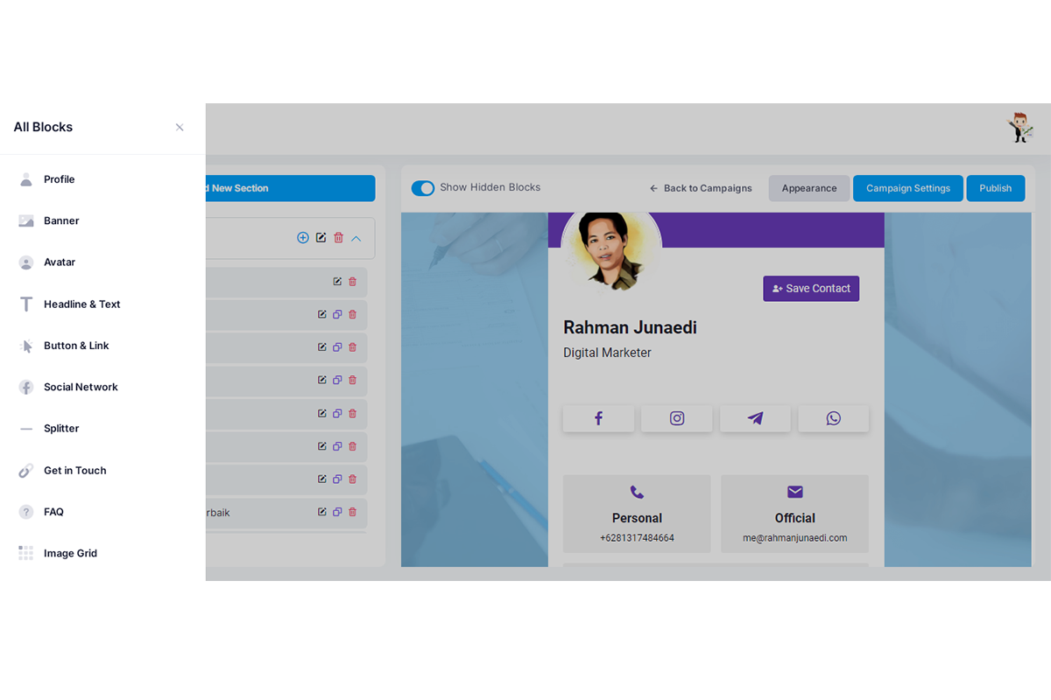Close the All Blocks panel

tap(180, 127)
